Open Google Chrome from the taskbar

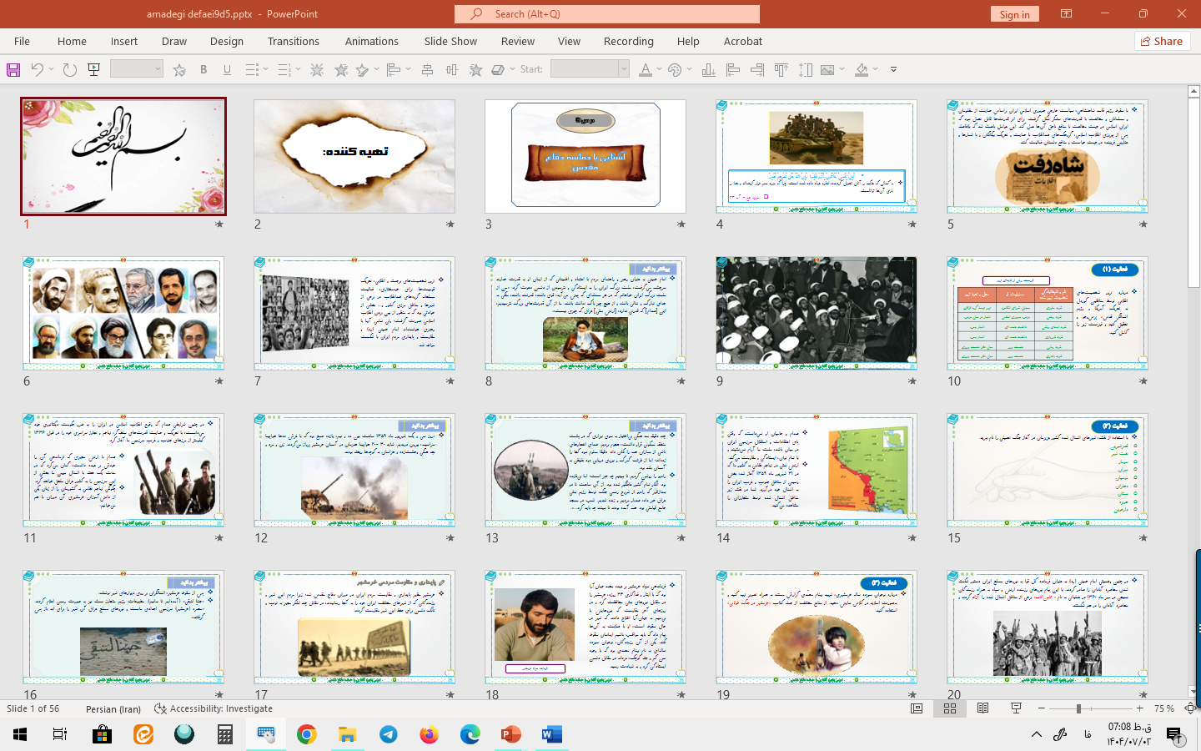(x=306, y=734)
